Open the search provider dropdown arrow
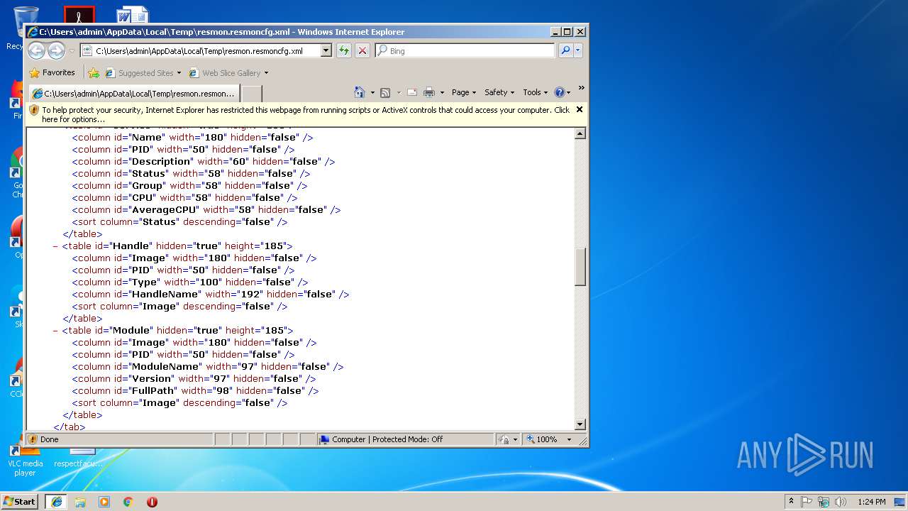 pos(578,50)
